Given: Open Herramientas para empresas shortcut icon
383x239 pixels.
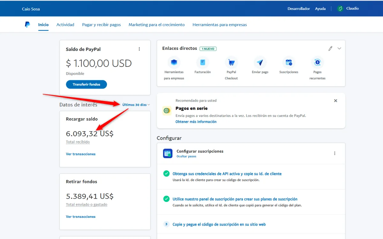Looking at the screenshot, I should (174, 62).
